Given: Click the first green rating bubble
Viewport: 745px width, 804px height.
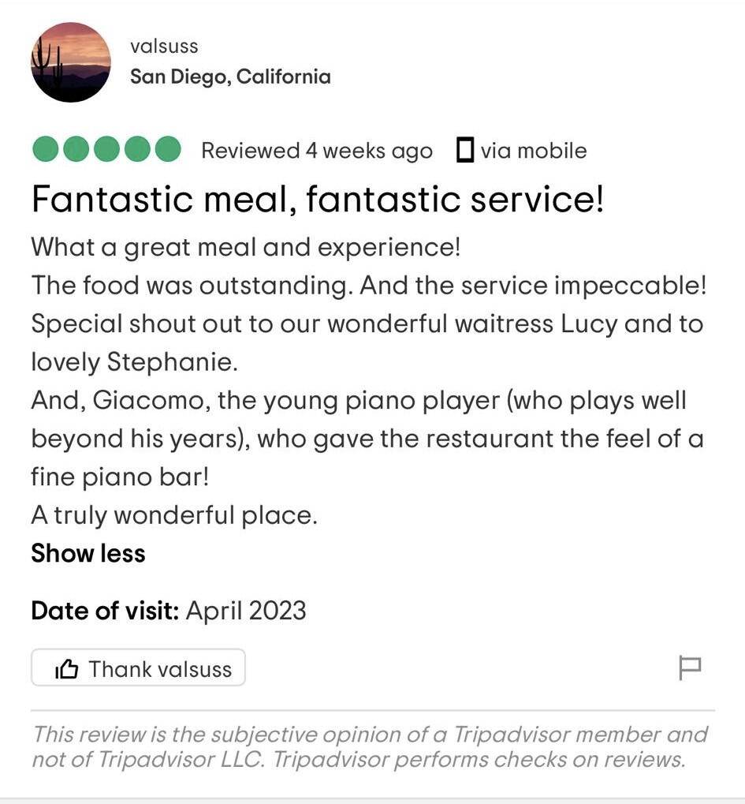Looking at the screenshot, I should coord(45,149).
